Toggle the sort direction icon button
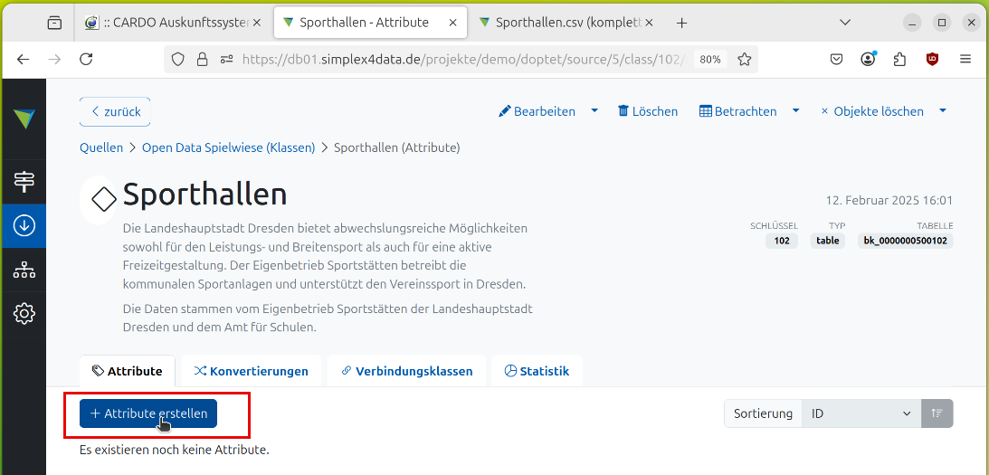The width and height of the screenshot is (989, 475). (937, 413)
